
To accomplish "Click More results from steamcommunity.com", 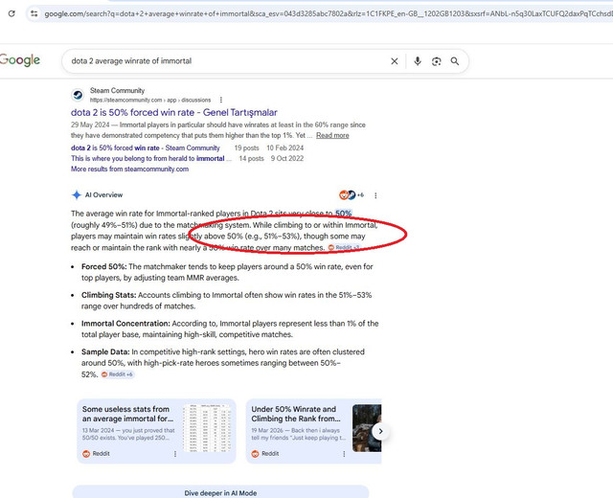I will (x=129, y=169).
